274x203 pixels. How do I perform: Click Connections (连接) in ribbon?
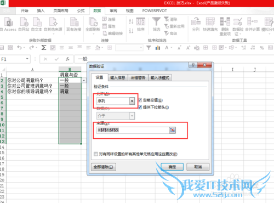(x=109, y=19)
